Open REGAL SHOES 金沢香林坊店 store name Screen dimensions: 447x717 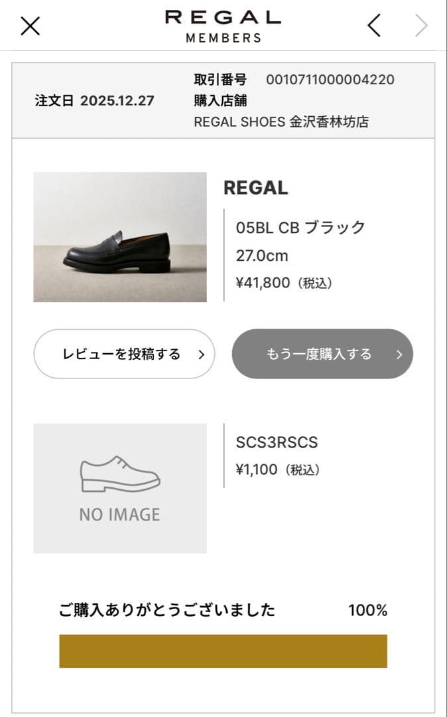pos(281,121)
